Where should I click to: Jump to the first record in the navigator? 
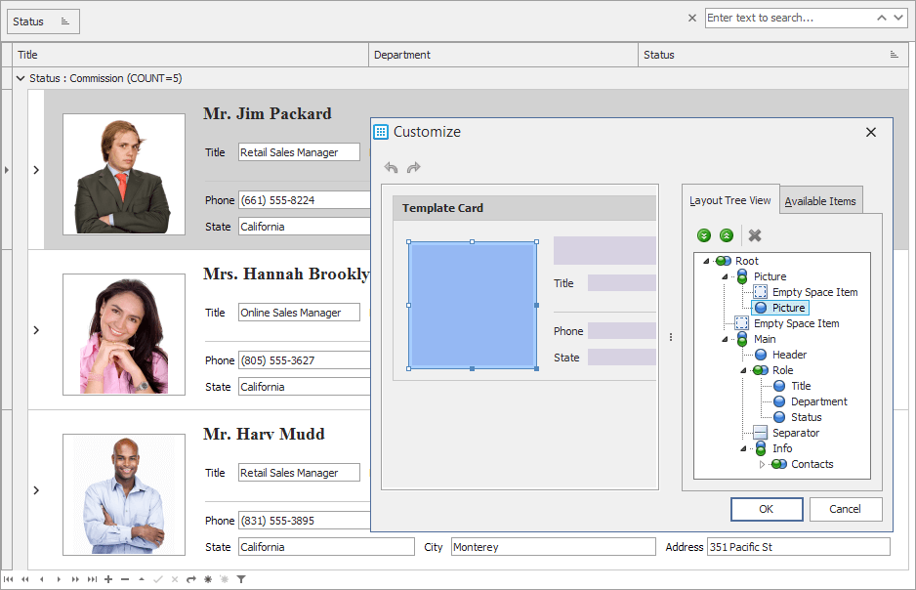coord(10,578)
